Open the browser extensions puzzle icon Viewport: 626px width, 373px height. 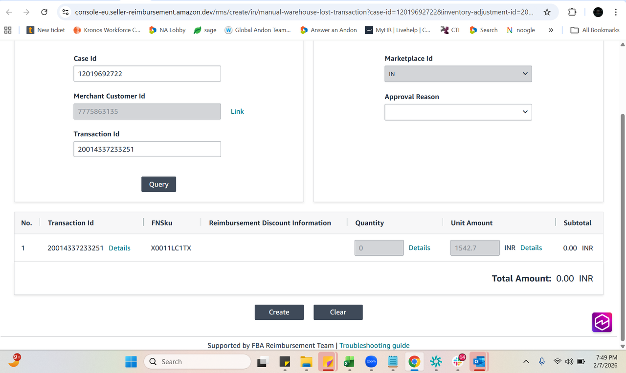pos(572,12)
